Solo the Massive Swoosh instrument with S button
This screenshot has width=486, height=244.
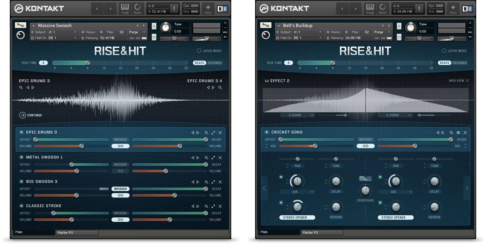(x=154, y=26)
